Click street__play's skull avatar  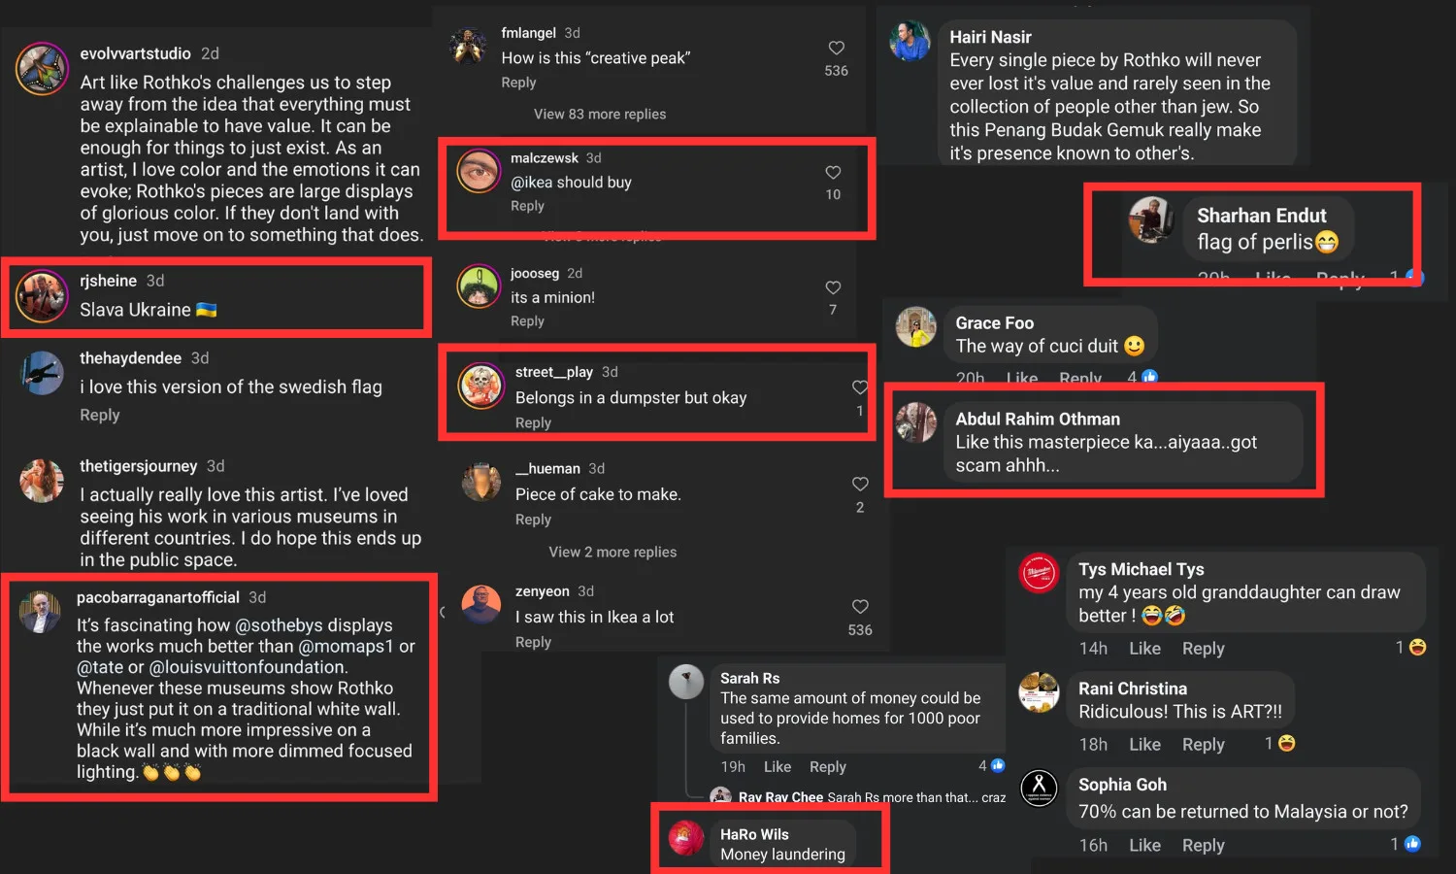point(480,387)
